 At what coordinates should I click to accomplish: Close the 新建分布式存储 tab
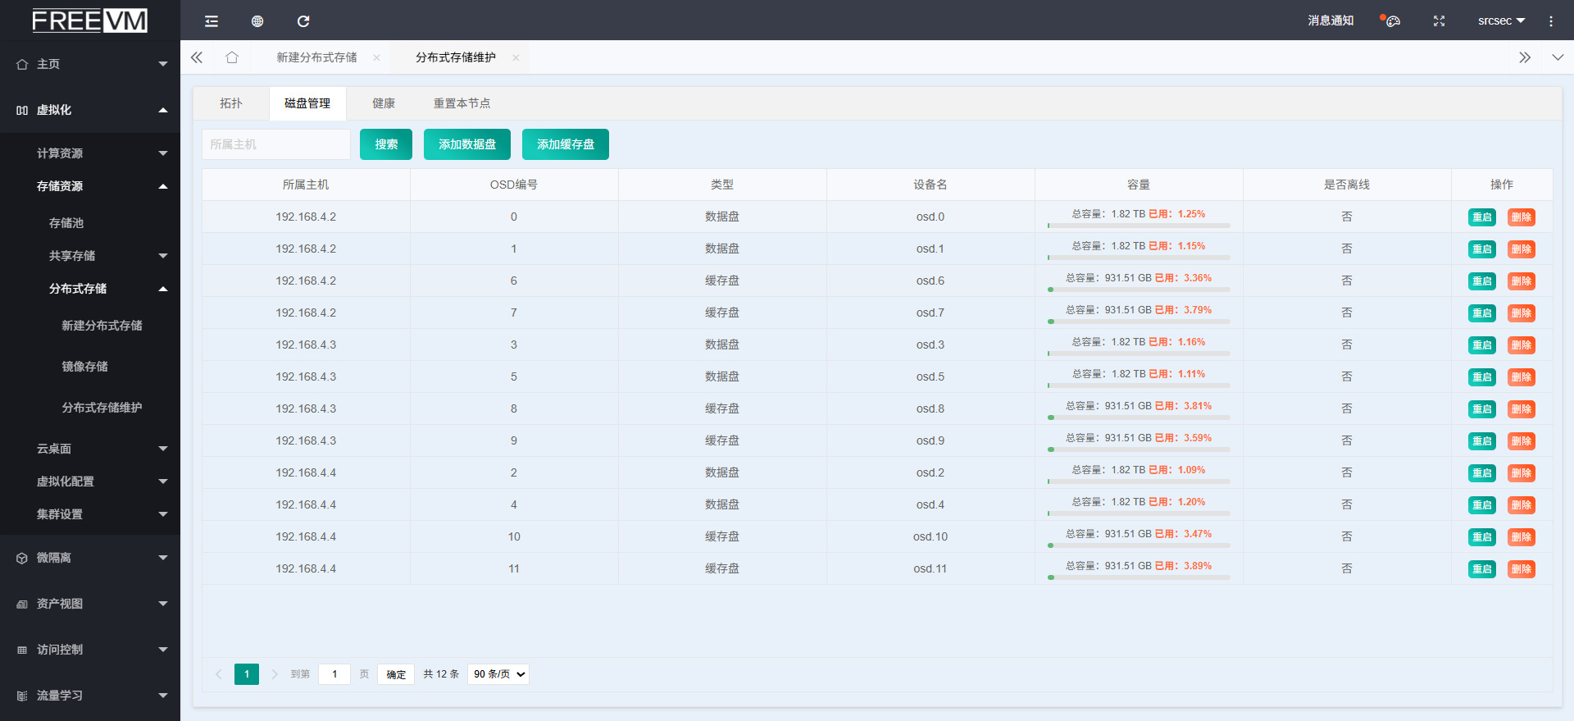(x=376, y=57)
